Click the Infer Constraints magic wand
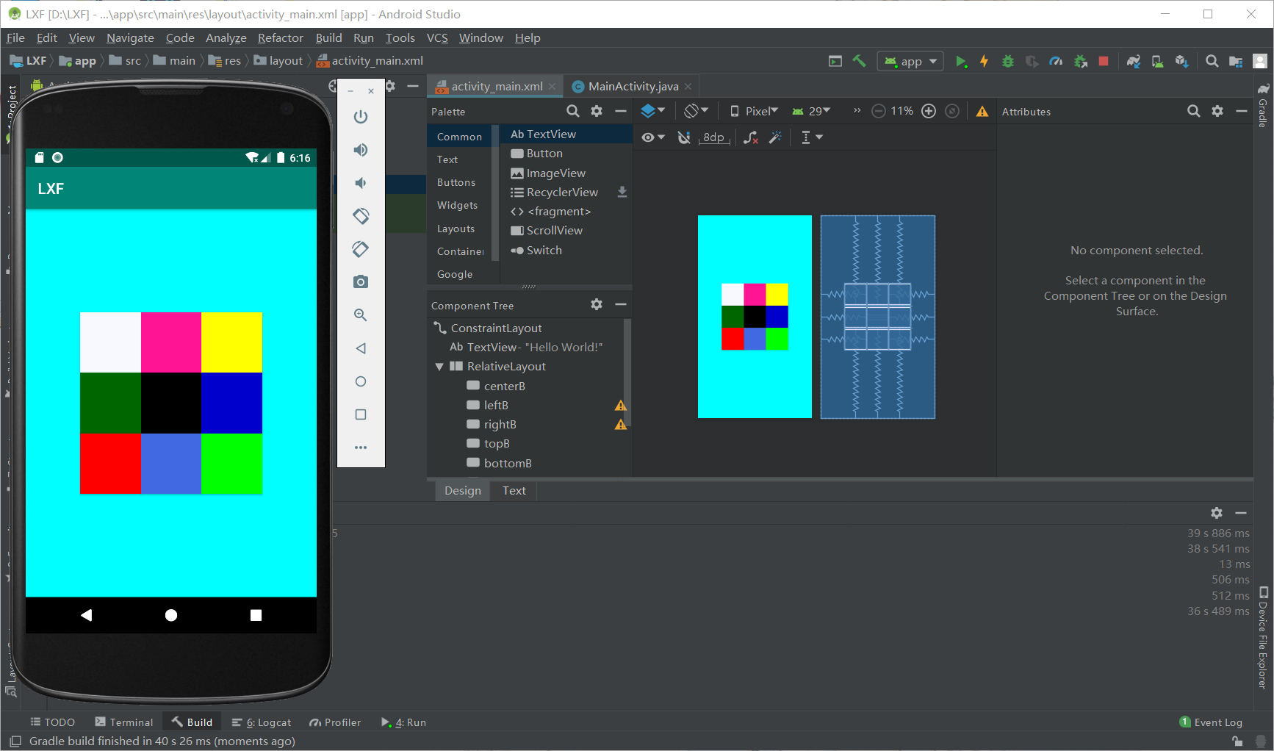Screen dimensions: 1274x751 775,137
